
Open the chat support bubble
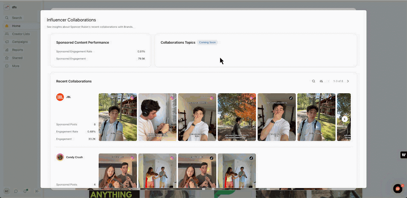pos(398,189)
